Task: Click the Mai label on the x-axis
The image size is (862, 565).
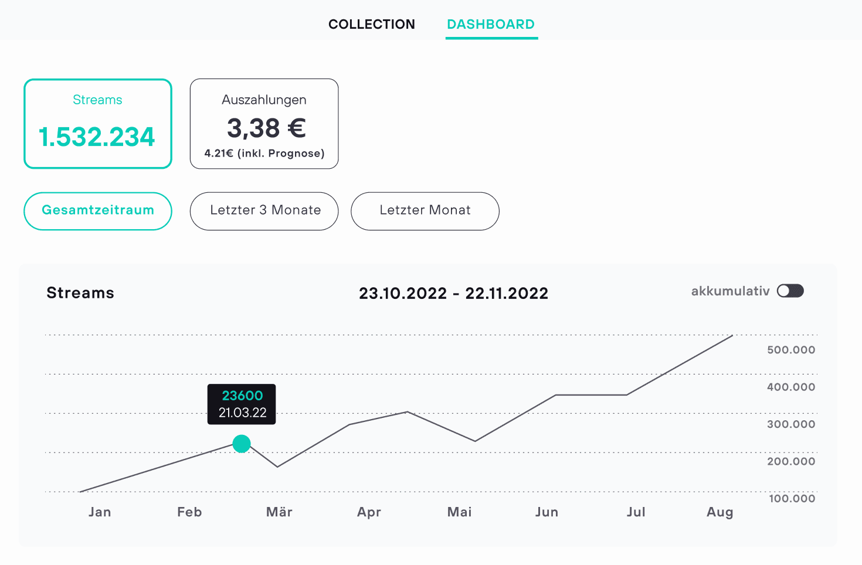Action: pyautogui.click(x=459, y=512)
